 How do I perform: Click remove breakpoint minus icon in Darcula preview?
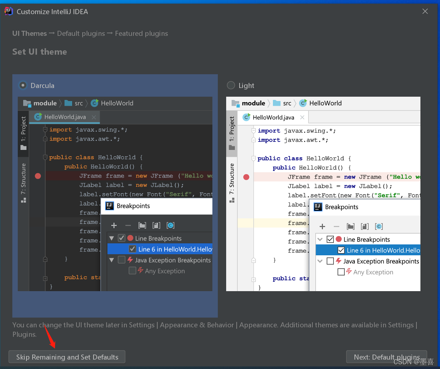128,225
